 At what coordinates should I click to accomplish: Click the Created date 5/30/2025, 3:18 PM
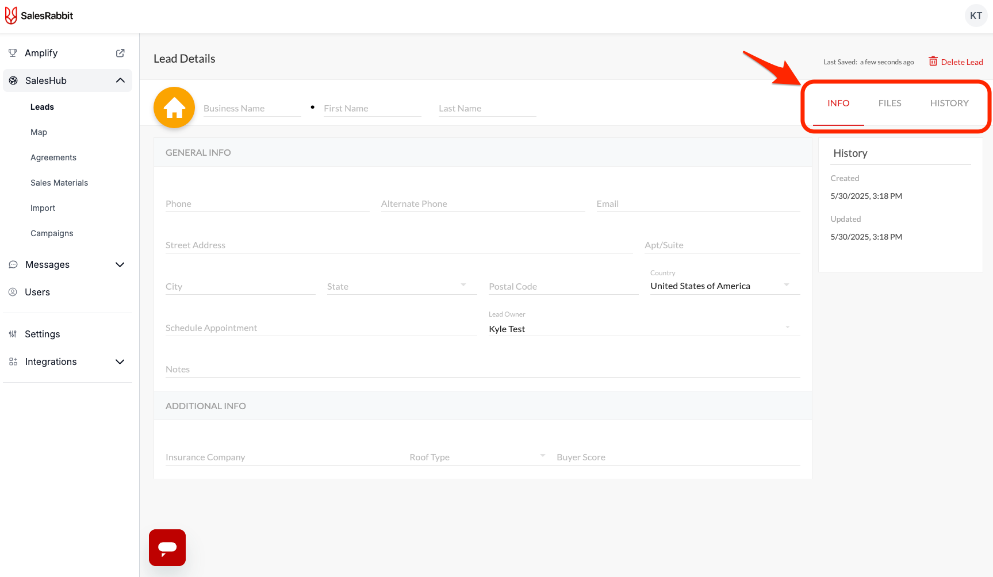[x=866, y=196]
